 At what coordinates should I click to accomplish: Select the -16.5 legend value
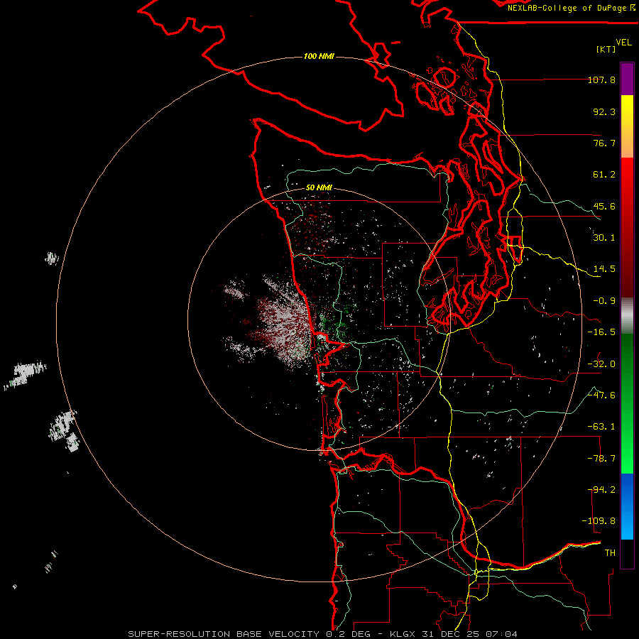[x=601, y=332]
